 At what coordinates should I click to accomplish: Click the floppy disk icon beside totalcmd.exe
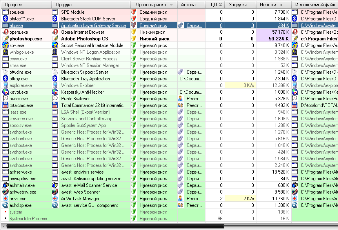[5, 105]
